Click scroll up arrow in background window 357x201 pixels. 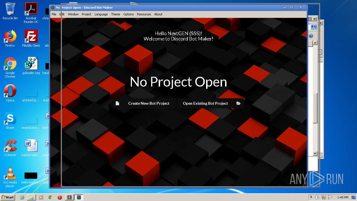[x=315, y=43]
